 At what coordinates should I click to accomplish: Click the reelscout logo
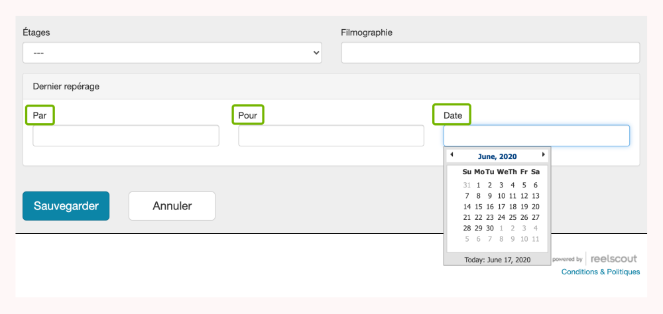click(615, 259)
